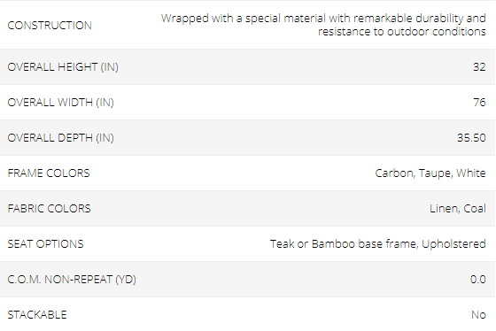Click the overall width value 76

coord(479,103)
